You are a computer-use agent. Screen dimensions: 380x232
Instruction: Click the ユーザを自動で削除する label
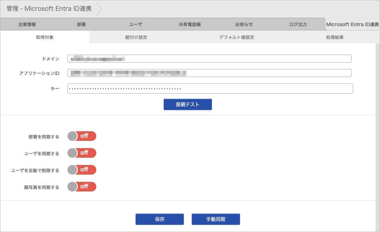click(35, 171)
